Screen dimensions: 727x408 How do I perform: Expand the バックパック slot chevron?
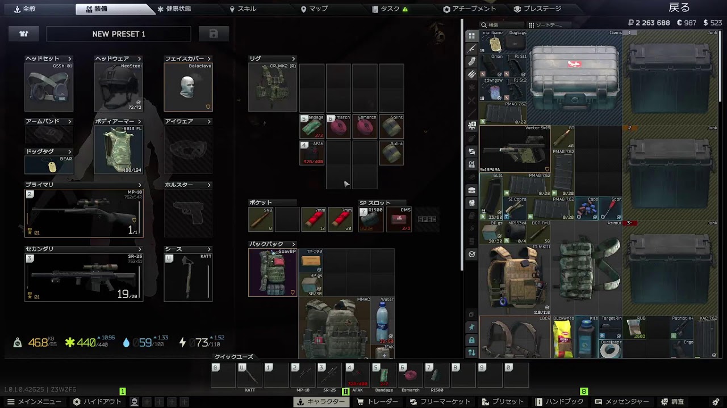pos(294,244)
